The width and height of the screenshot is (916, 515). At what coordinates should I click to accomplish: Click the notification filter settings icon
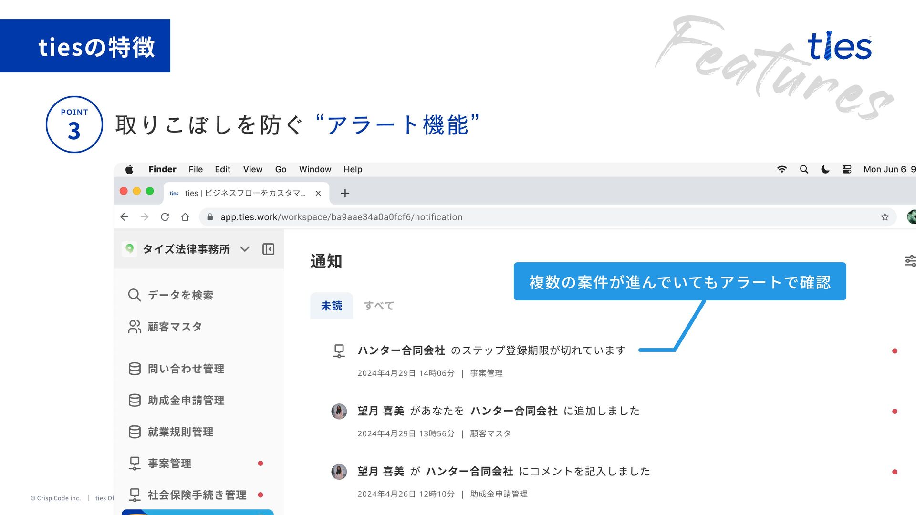click(x=909, y=261)
